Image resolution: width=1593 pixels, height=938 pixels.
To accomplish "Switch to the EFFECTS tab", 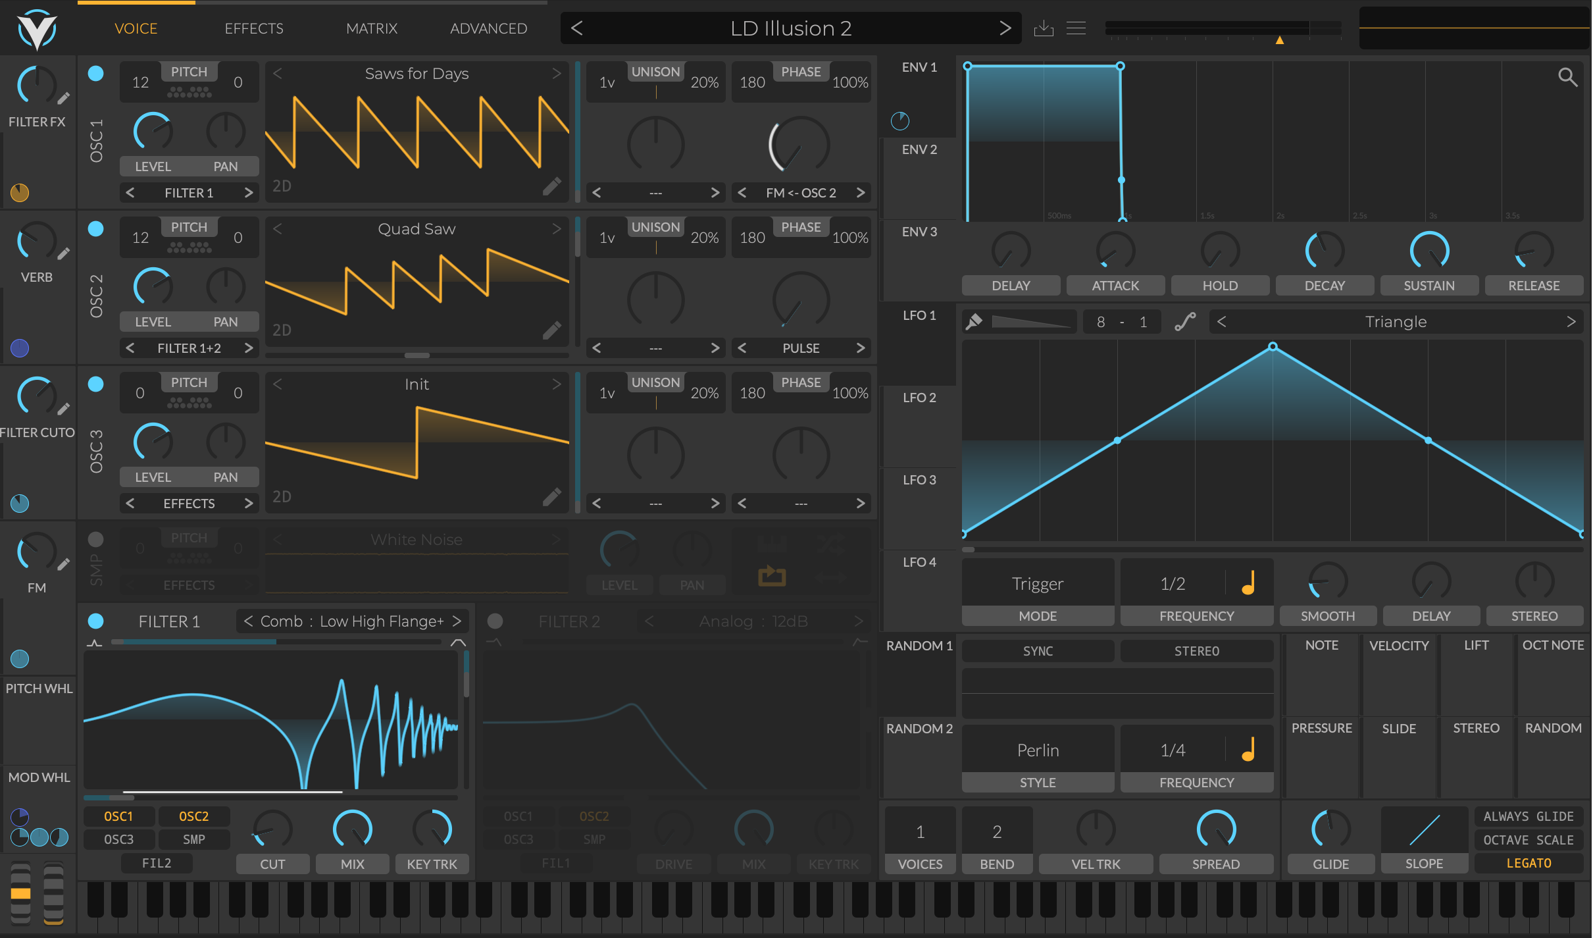I will pos(254,28).
